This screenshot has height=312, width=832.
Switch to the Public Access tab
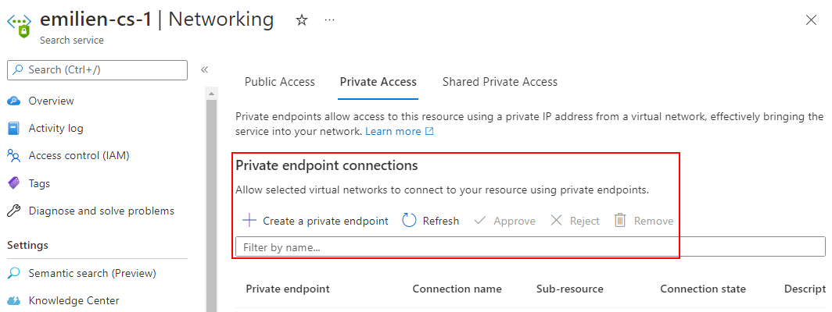(280, 82)
